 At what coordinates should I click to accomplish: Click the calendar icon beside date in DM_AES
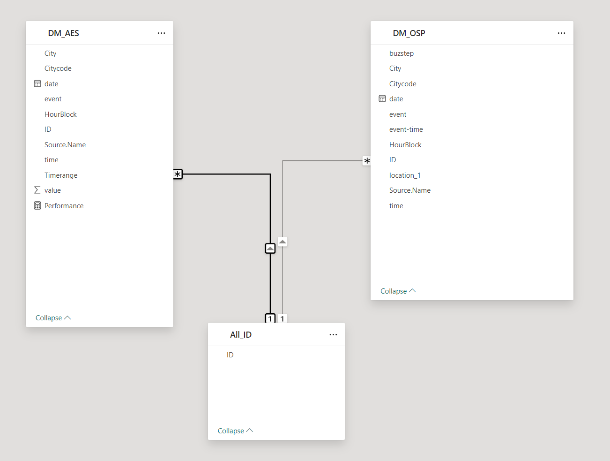(x=37, y=84)
